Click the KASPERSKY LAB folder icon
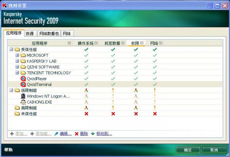This screenshot has width=230, height=157. click(x=23, y=61)
